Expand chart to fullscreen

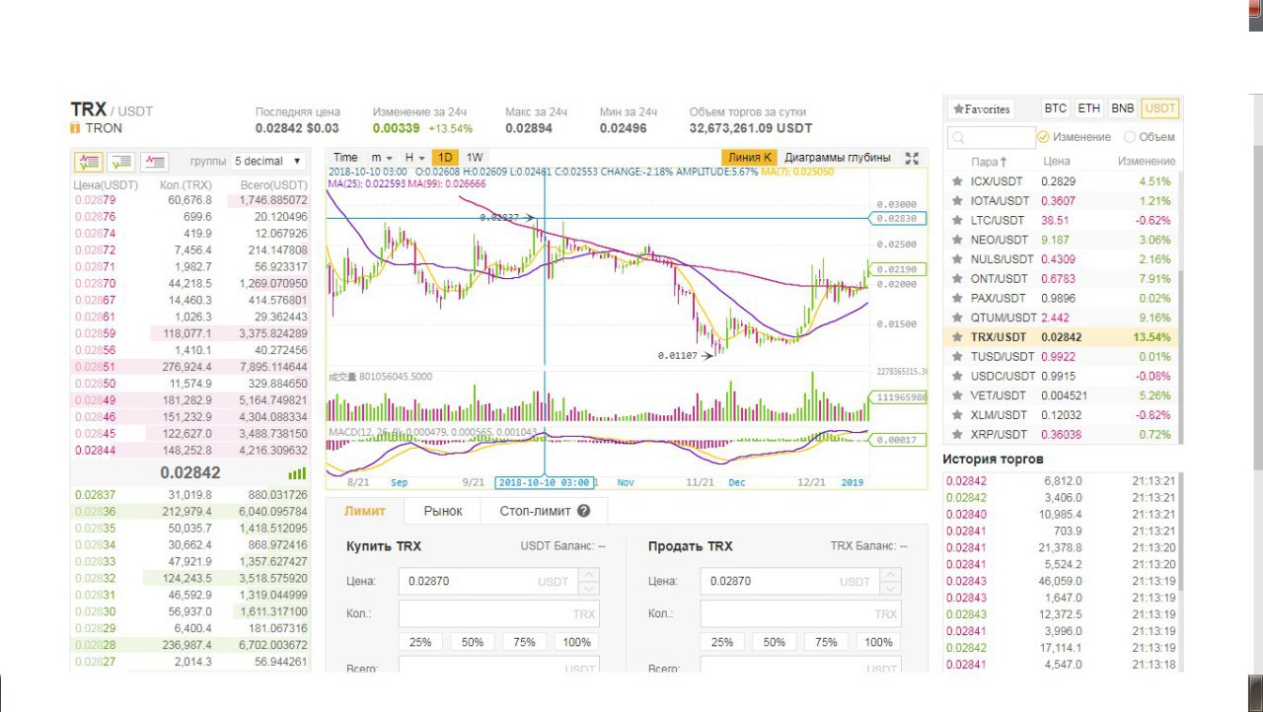[912, 158]
